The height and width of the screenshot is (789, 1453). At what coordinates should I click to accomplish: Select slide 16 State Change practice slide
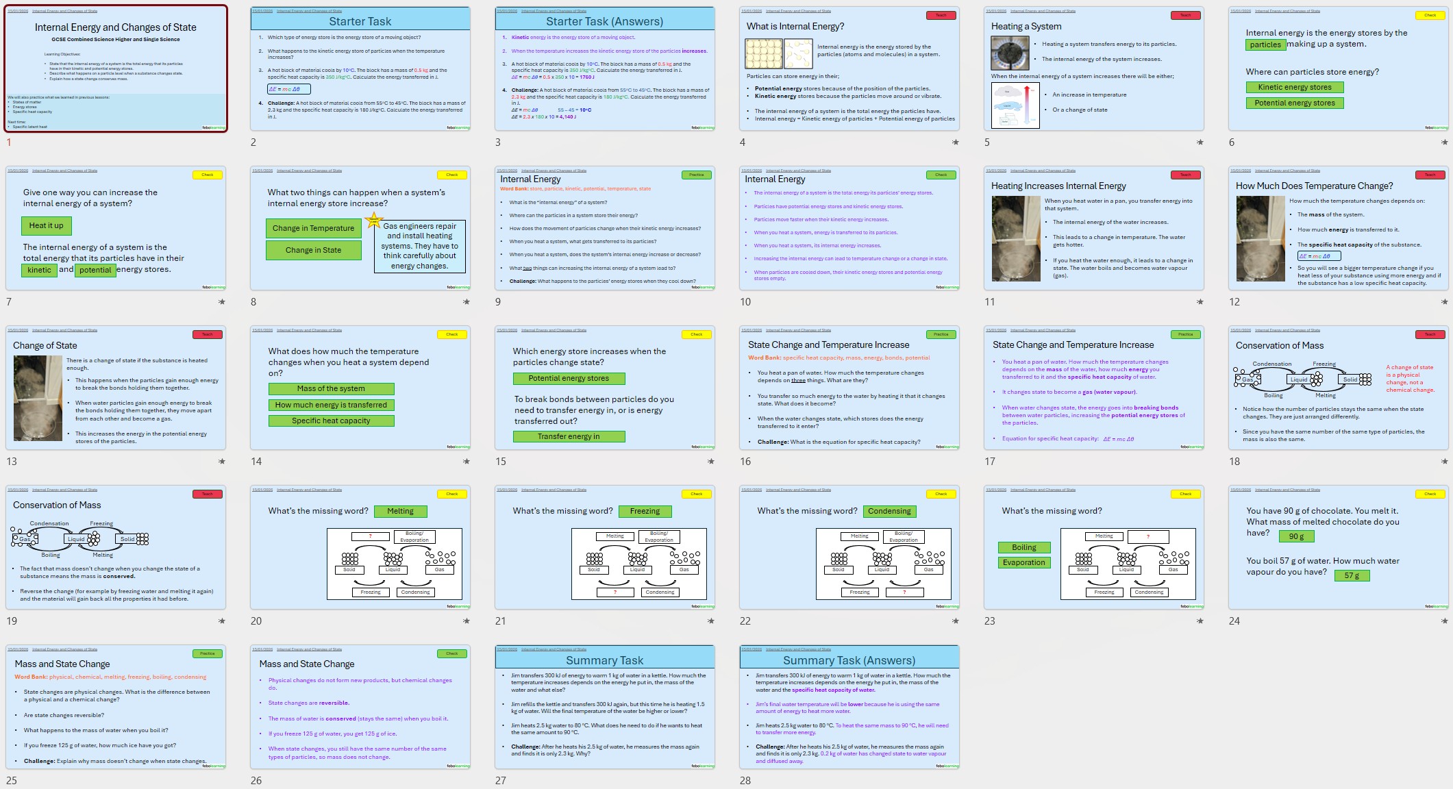coord(849,388)
